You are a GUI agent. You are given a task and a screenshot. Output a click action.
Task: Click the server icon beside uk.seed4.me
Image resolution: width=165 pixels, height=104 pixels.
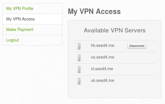[79, 81]
